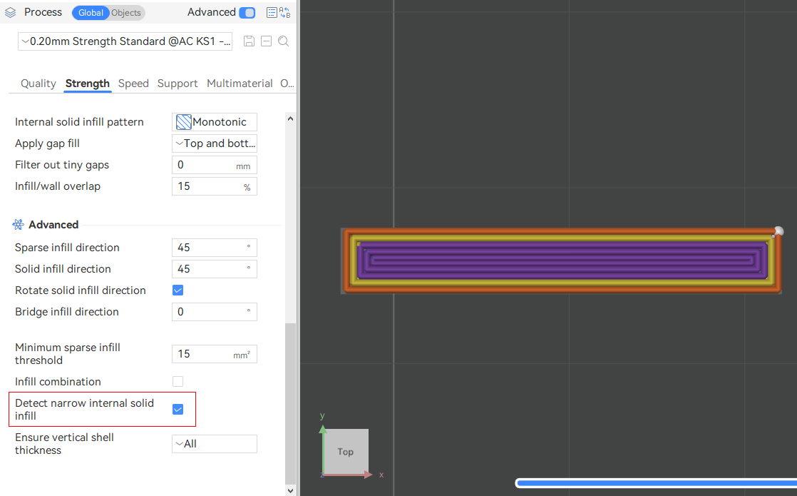Select the Global mode toggle
Screen dimensions: 797x496
(x=91, y=13)
